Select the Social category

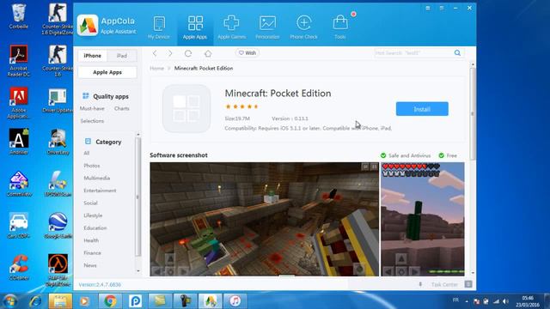(x=90, y=203)
